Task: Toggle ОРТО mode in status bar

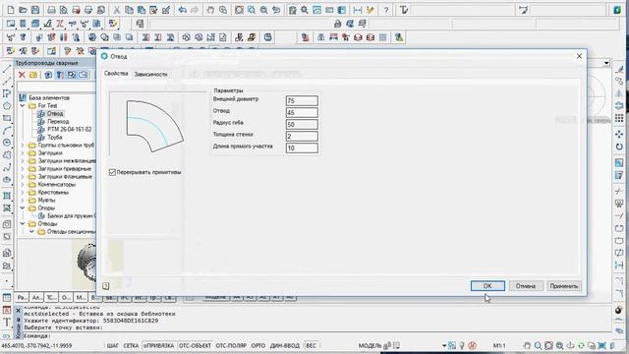Action: coord(258,345)
